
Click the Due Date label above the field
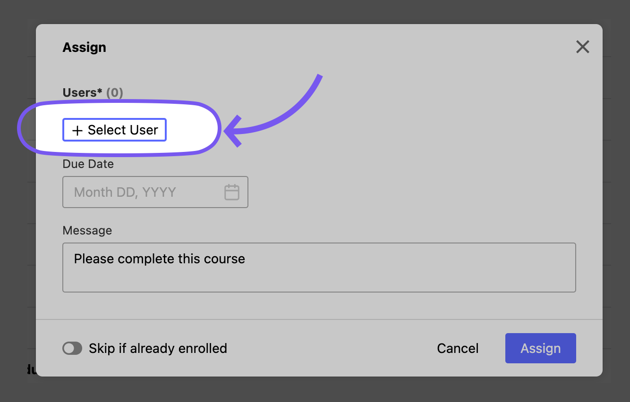pyautogui.click(x=88, y=164)
